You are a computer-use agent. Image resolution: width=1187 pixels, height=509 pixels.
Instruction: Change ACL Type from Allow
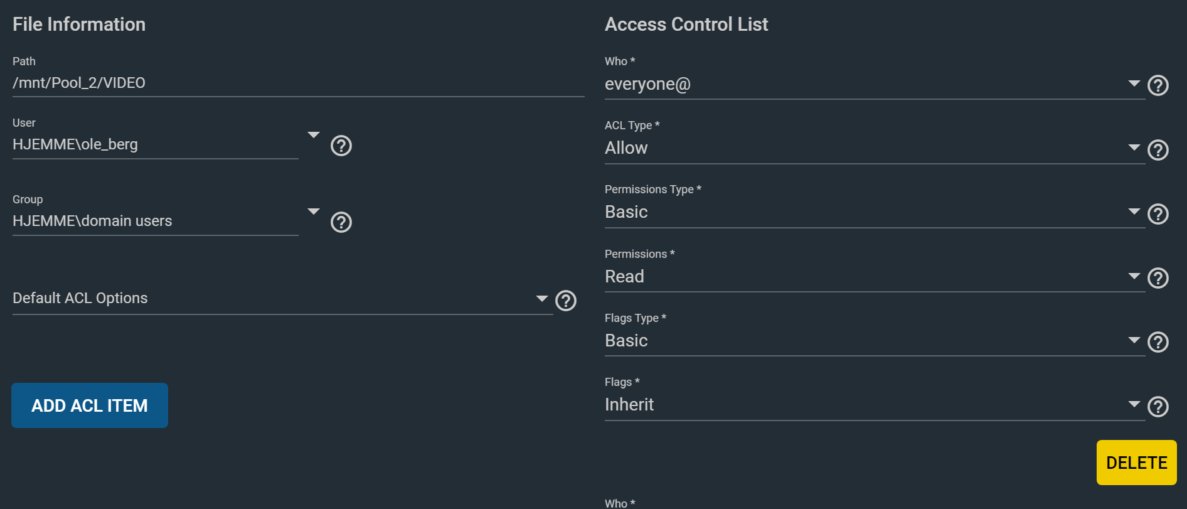click(x=875, y=148)
